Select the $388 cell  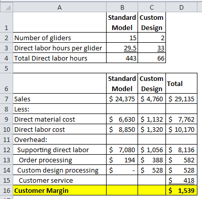[x=152, y=160]
